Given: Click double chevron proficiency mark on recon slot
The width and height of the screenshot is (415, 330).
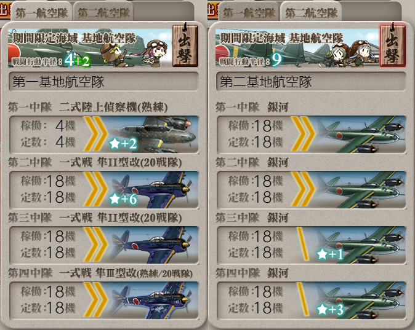Looking at the screenshot, I should point(95,135).
